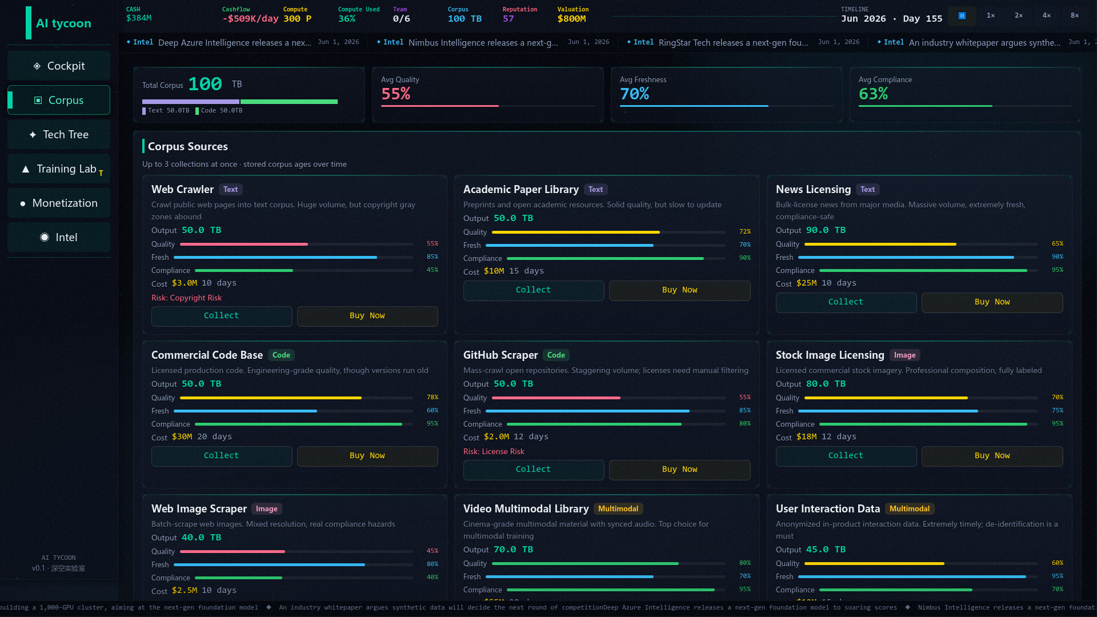
Task: Click the Academic Paper Library Text tag
Action: (596, 190)
